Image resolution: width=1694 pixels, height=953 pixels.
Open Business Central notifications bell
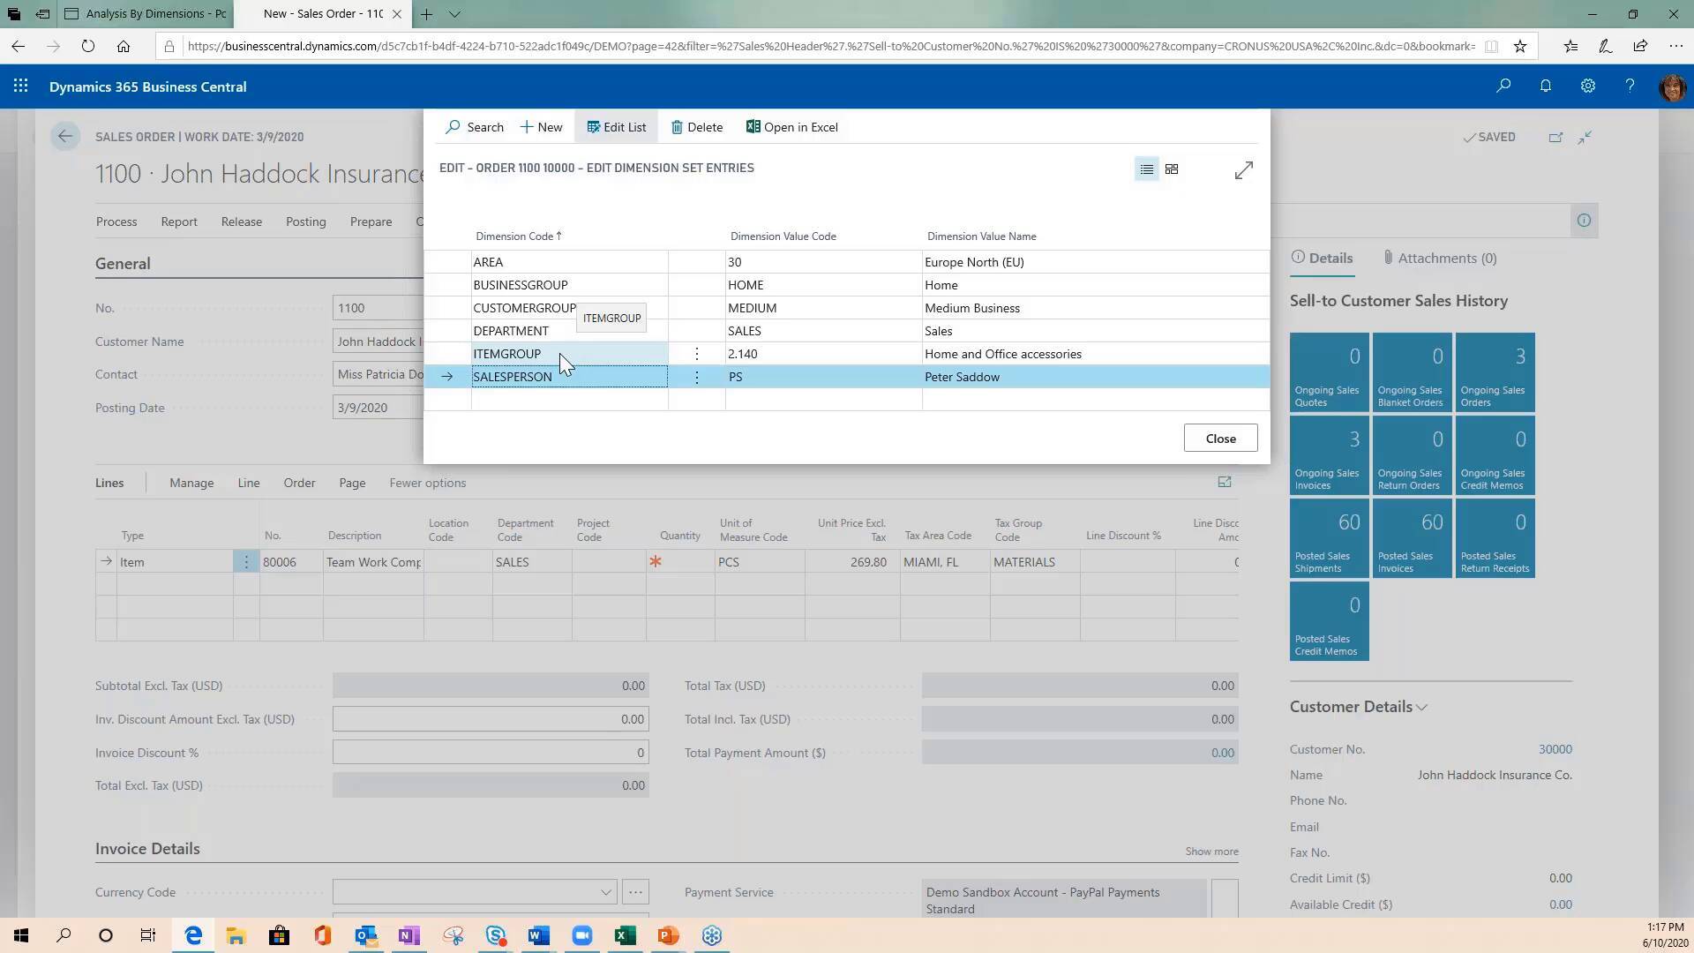tap(1545, 86)
